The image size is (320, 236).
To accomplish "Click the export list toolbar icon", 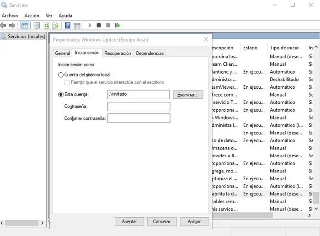I will [x=55, y=26].
